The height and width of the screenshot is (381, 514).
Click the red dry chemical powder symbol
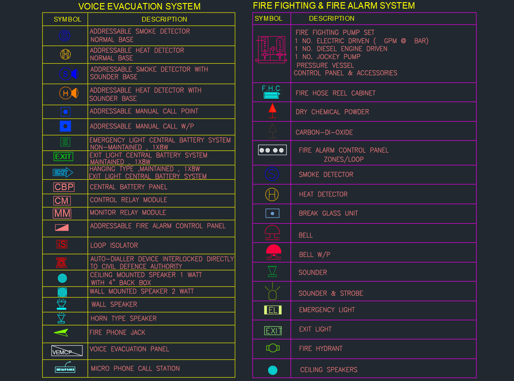coord(272,111)
